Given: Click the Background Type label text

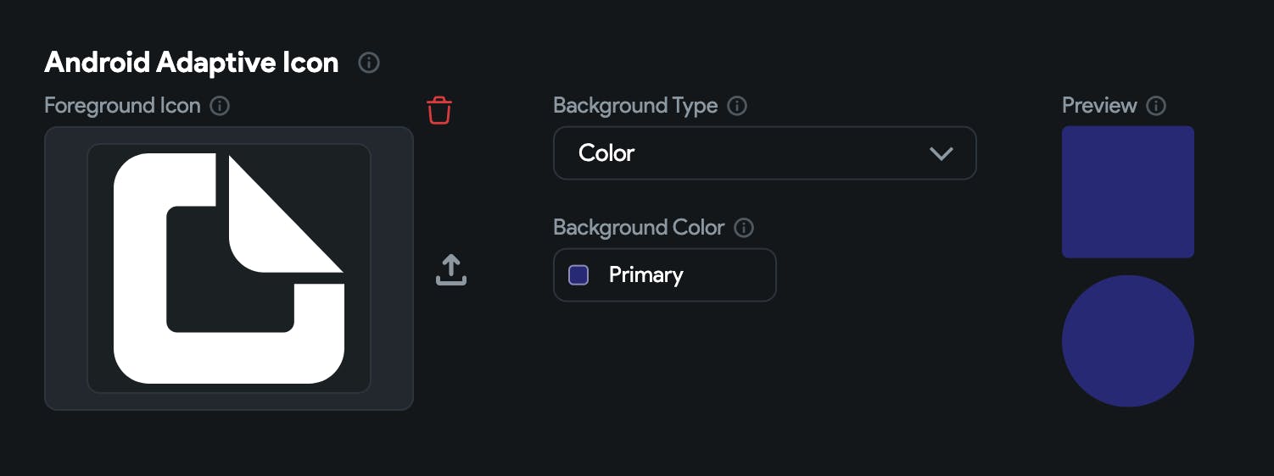Looking at the screenshot, I should click(634, 106).
